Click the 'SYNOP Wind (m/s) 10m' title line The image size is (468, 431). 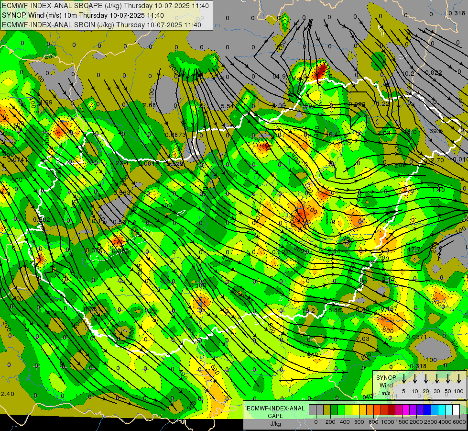tap(83, 15)
